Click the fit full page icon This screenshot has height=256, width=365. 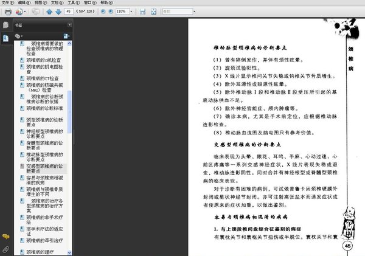click(154, 12)
